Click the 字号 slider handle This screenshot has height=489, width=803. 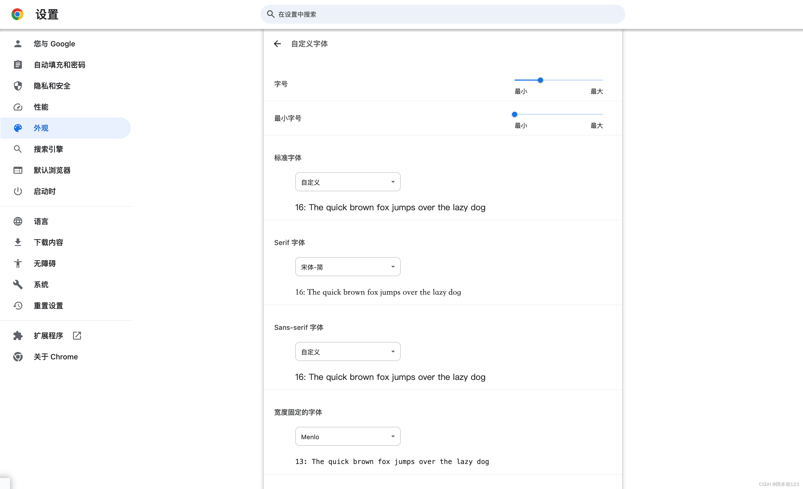[x=540, y=80]
